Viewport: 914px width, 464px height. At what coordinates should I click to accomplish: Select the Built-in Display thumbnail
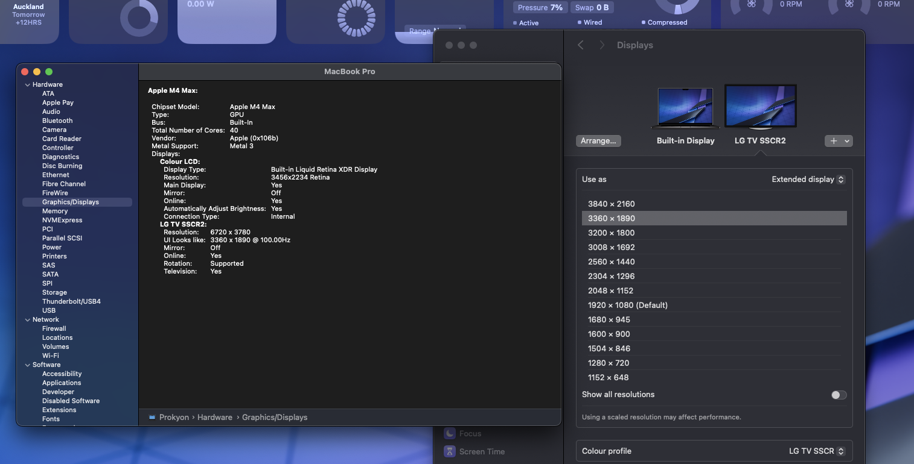(x=685, y=108)
